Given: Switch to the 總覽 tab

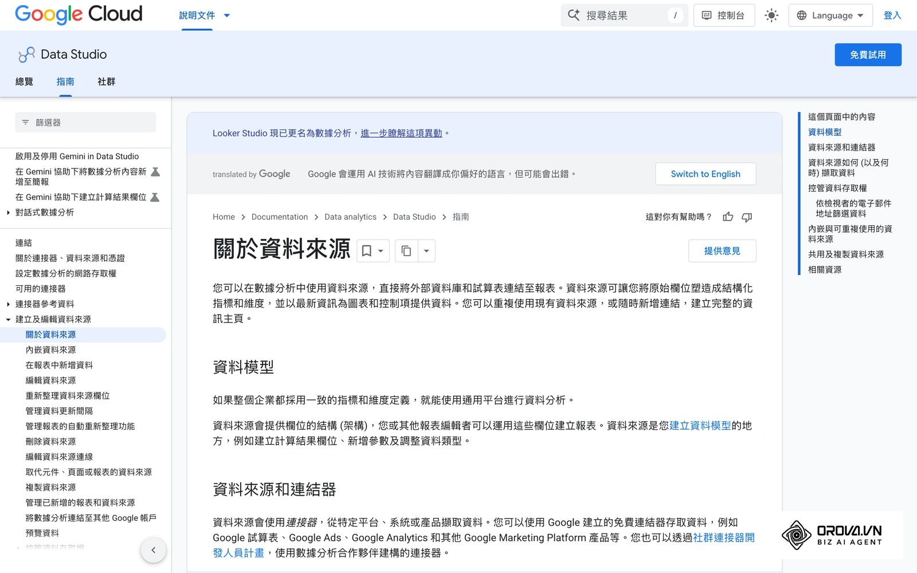Looking at the screenshot, I should 24,82.
